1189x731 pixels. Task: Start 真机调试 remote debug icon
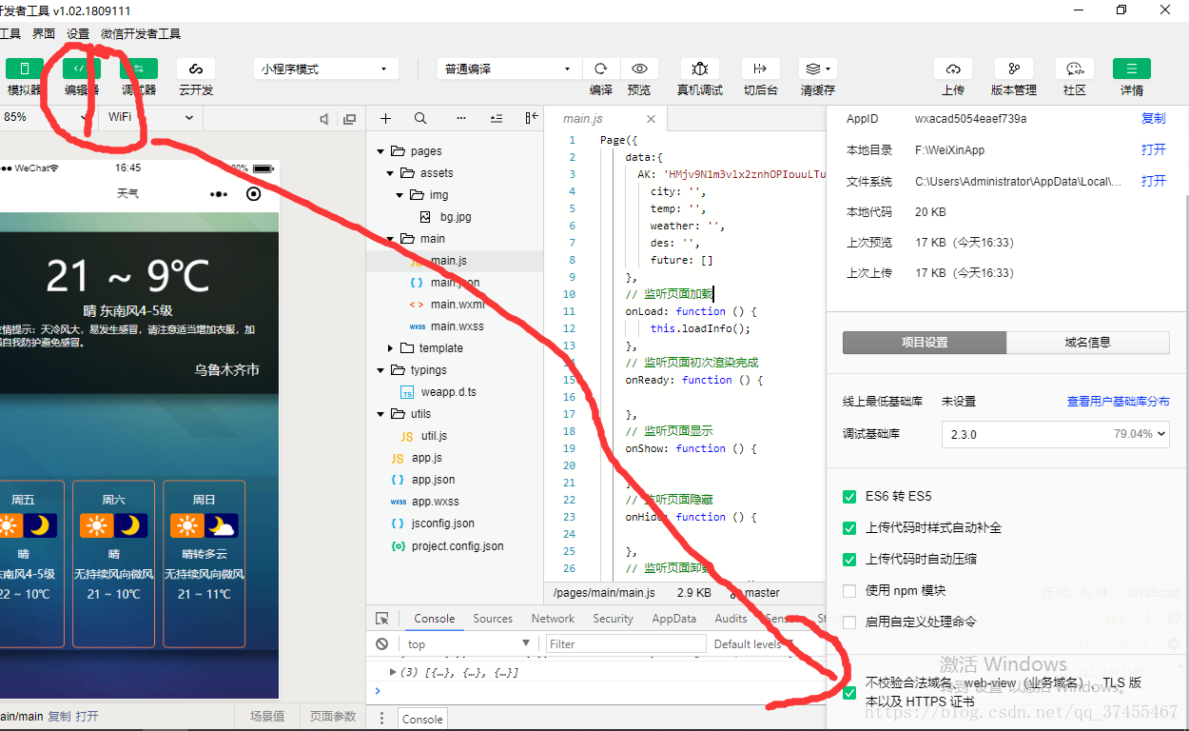point(700,69)
